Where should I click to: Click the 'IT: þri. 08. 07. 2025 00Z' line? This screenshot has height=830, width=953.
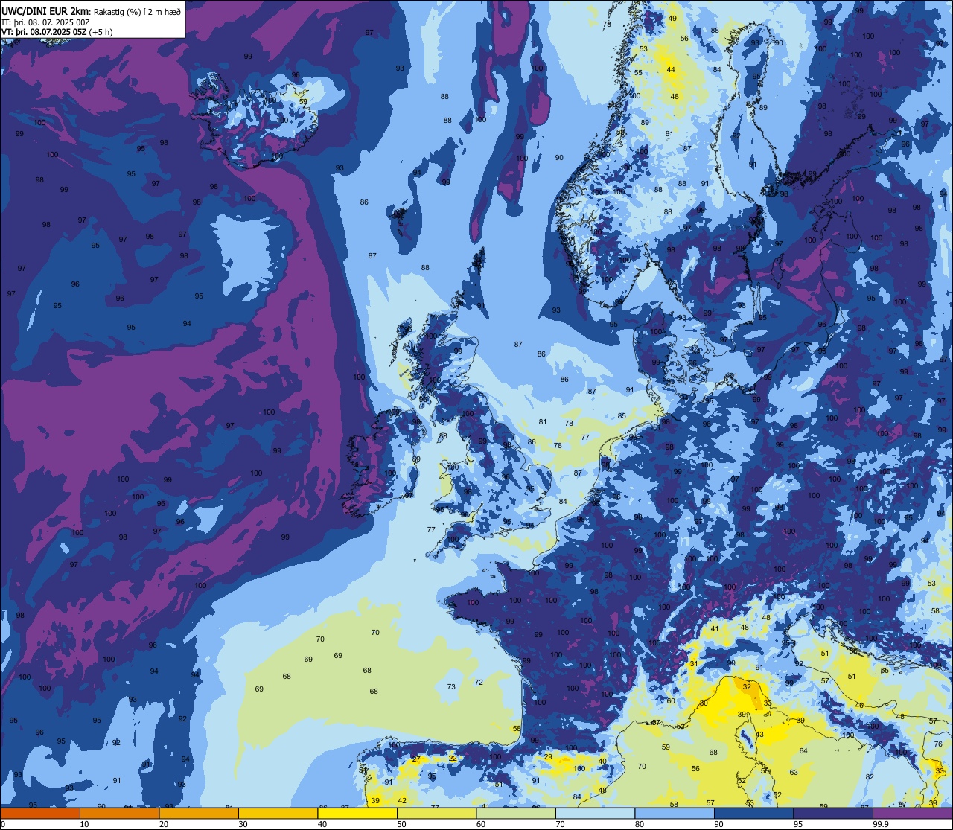click(x=47, y=22)
